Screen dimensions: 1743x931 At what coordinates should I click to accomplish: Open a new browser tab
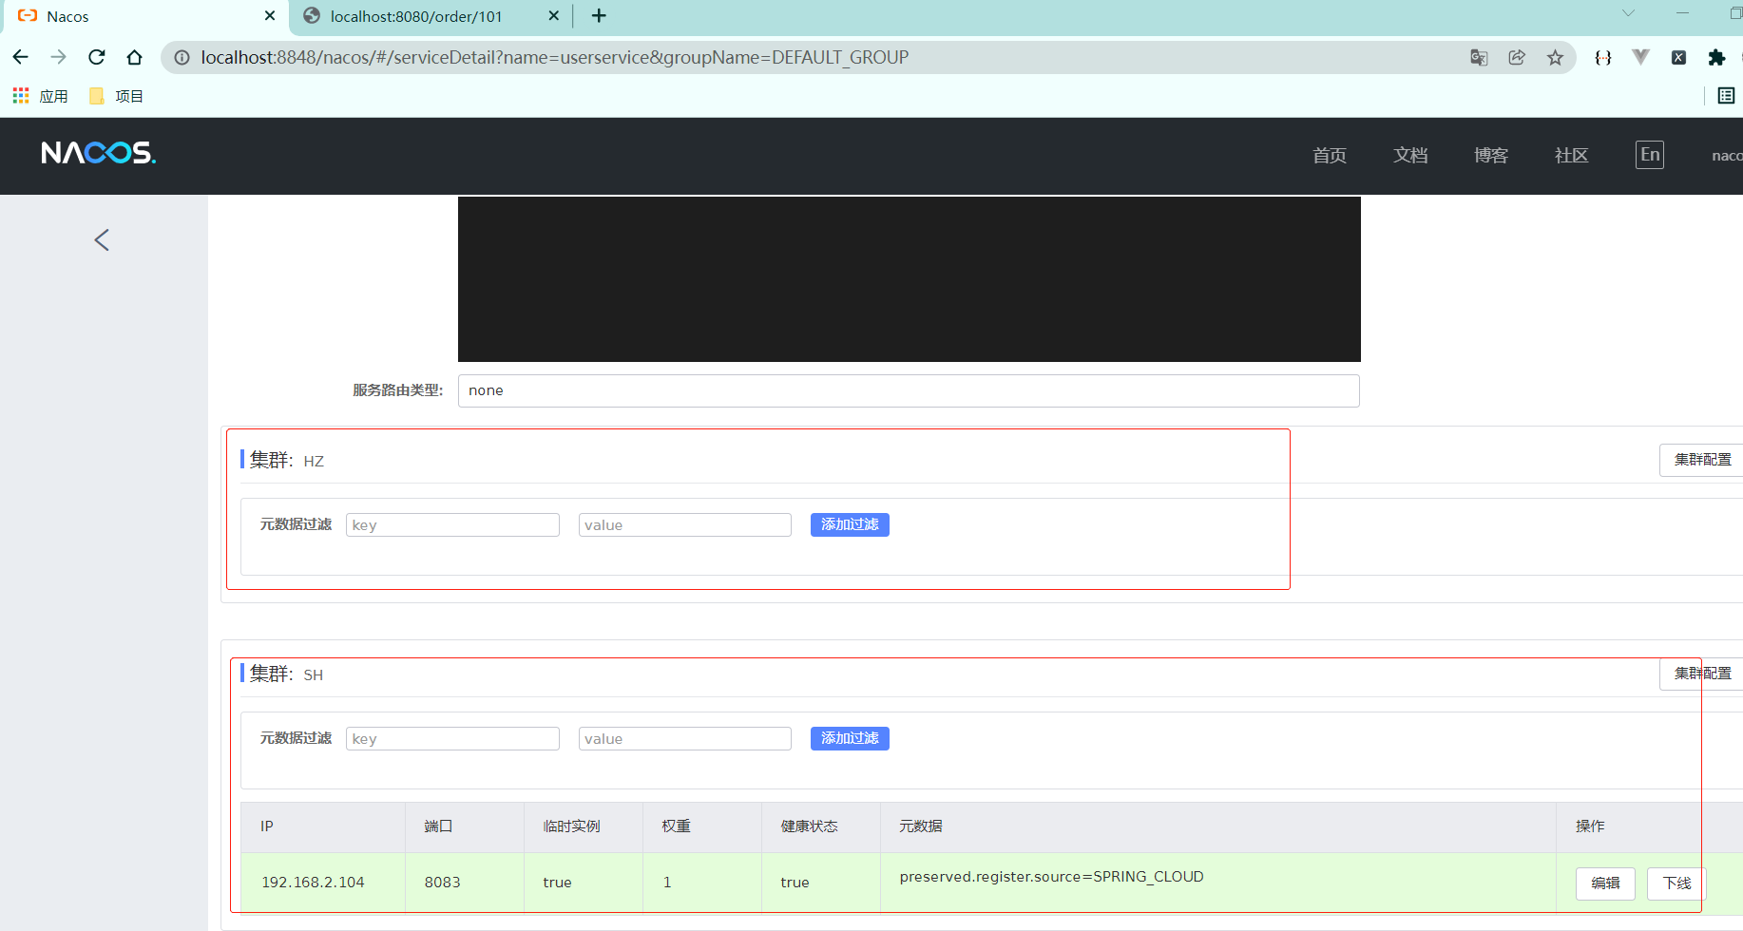point(599,16)
